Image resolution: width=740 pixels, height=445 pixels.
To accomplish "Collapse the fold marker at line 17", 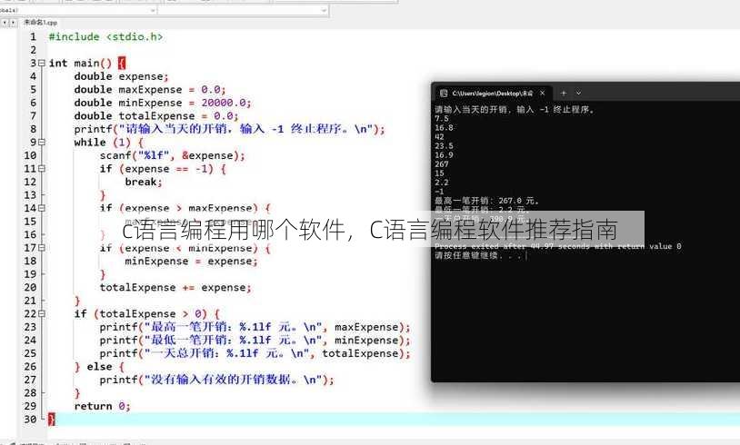I will (x=42, y=248).
